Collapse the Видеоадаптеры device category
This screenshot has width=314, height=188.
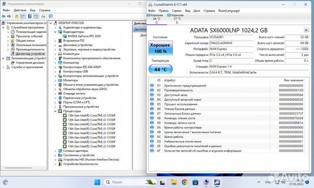[55, 32]
